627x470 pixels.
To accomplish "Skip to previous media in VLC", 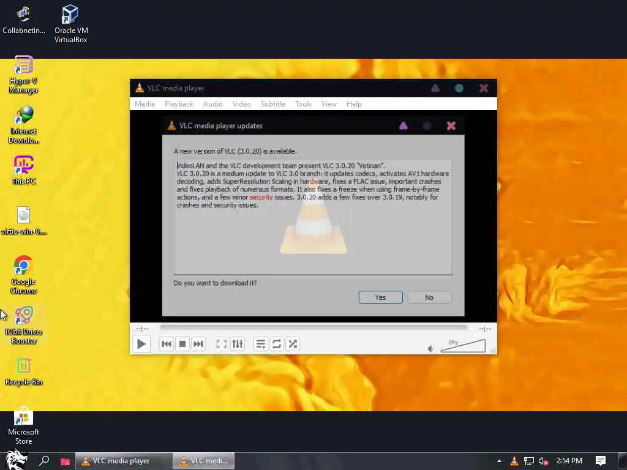I will point(167,344).
